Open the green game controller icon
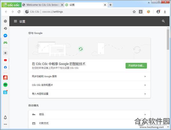 (x=5, y=43)
